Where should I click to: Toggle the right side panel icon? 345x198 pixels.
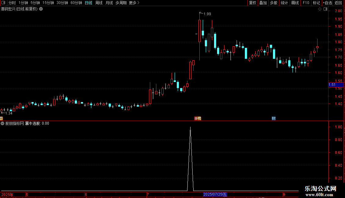pos(325,9)
